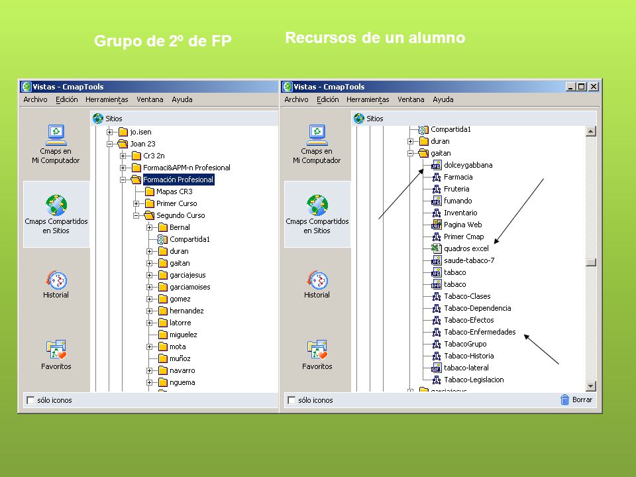Expand the navarro folder
This screenshot has width=636, height=477.
149,371
